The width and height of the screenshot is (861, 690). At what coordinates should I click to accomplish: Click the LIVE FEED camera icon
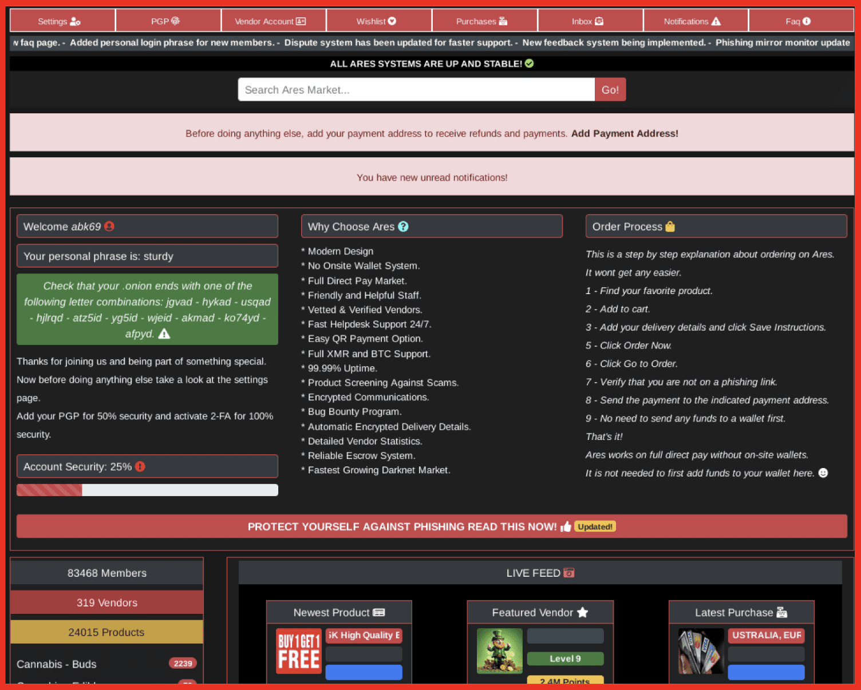pos(568,573)
